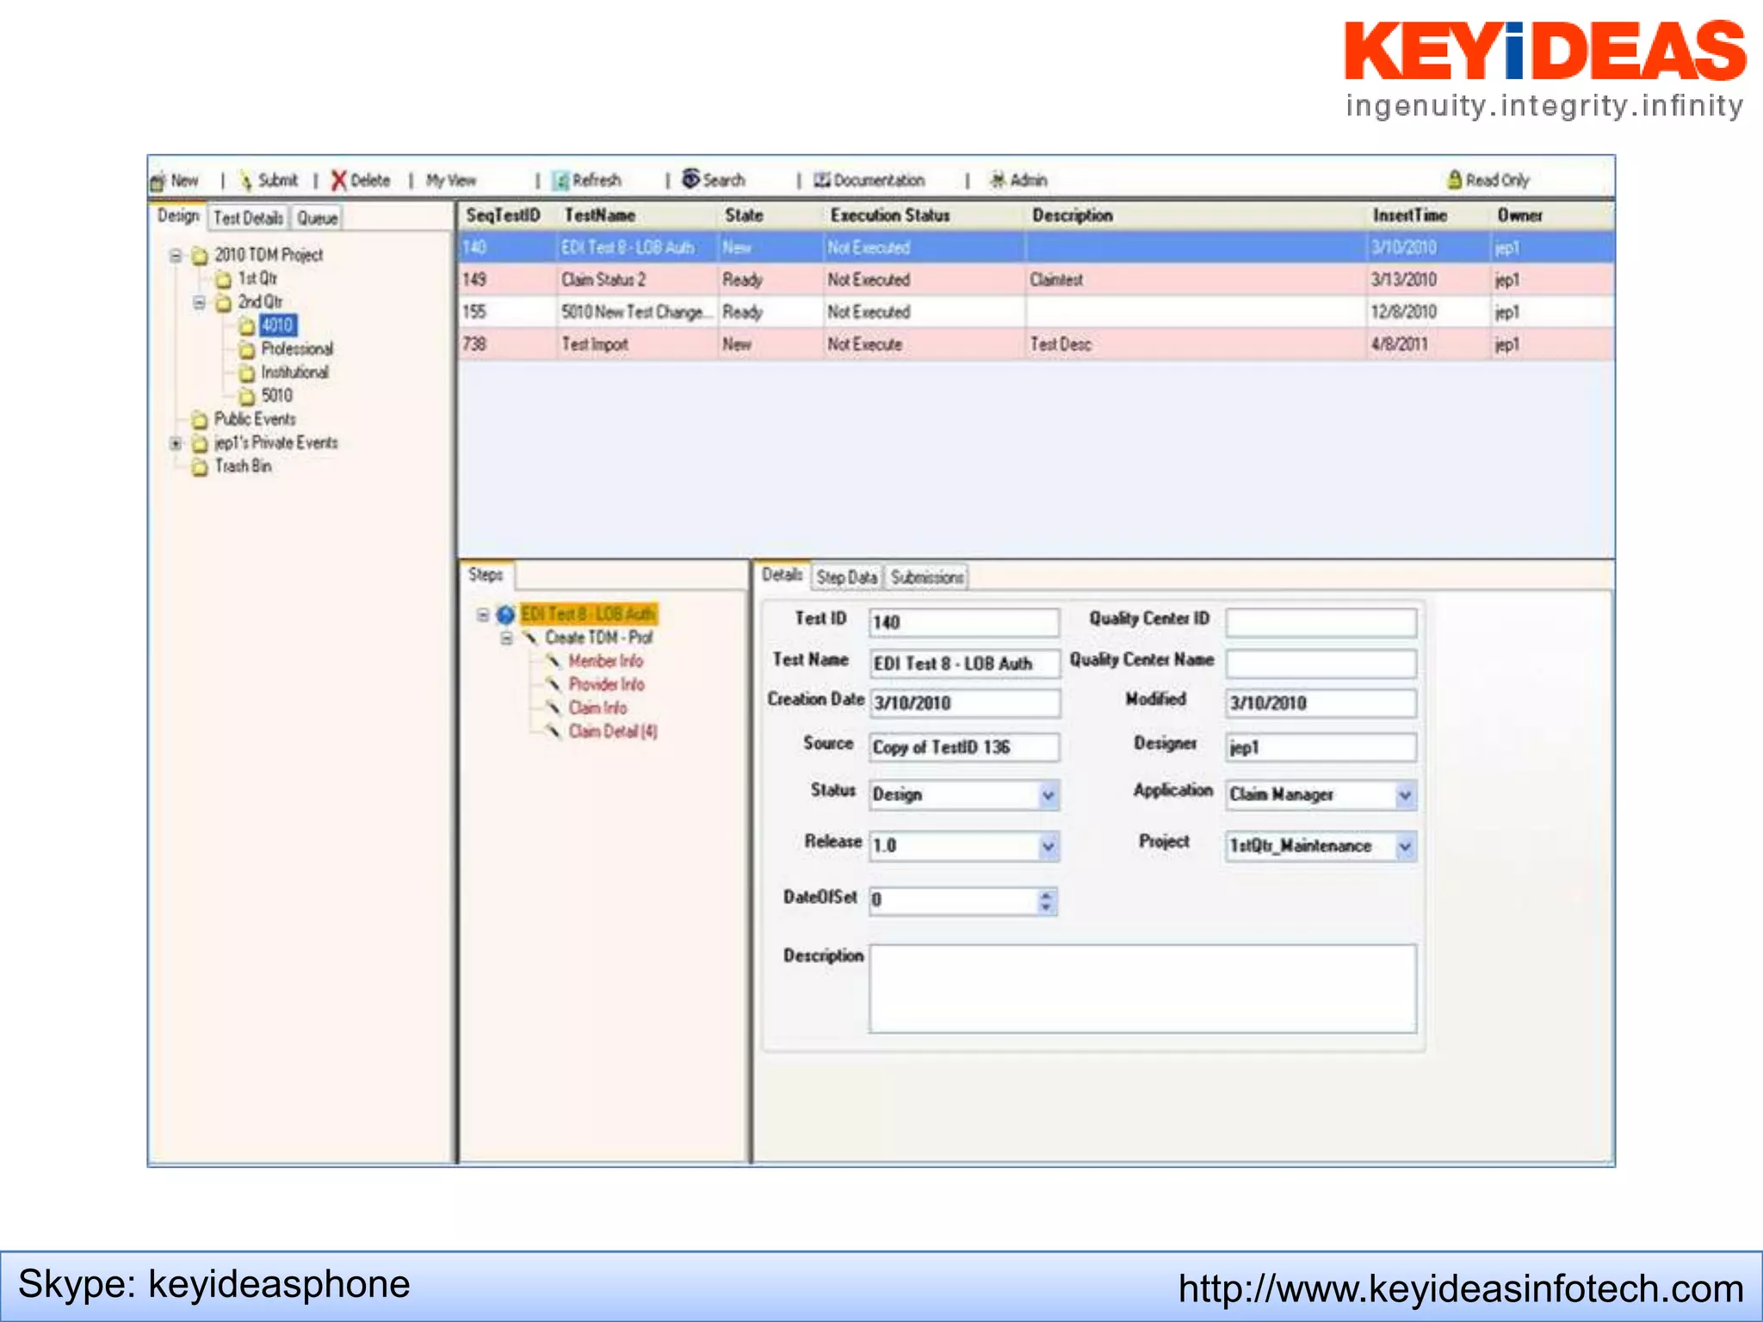This screenshot has height=1322, width=1763.
Task: Switch to the Test Details tab
Action: point(248,218)
